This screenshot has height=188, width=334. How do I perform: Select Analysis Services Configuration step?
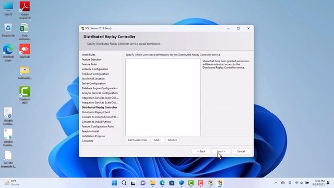click(x=100, y=93)
